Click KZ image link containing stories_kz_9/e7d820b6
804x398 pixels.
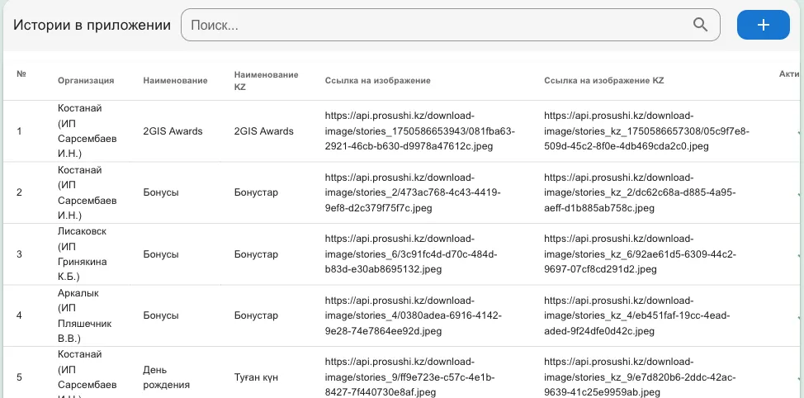tap(640, 377)
